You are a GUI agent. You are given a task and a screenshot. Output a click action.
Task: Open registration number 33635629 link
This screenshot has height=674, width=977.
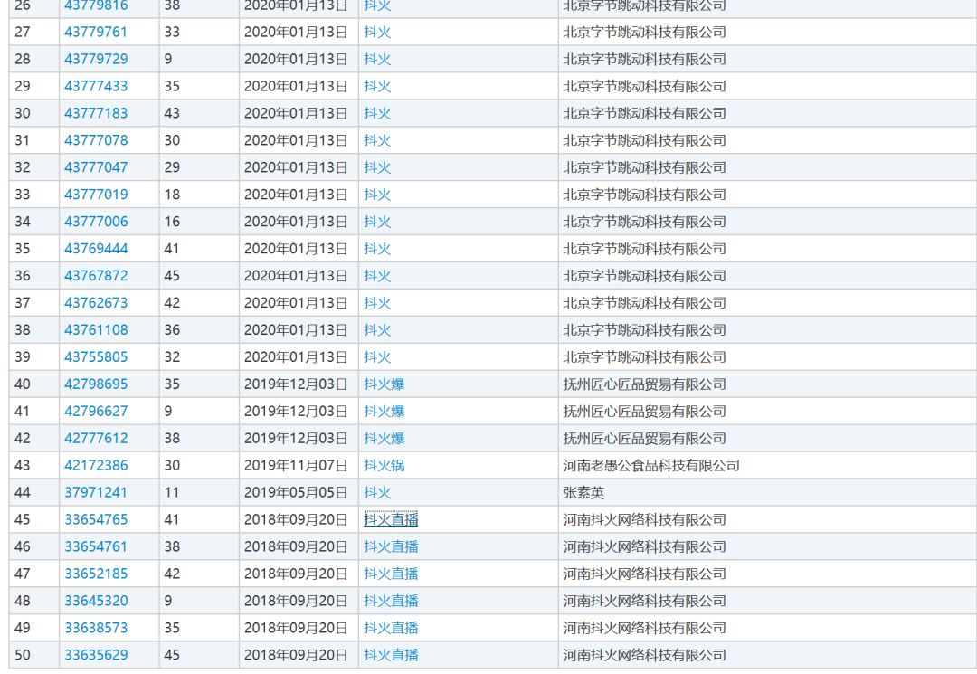point(96,655)
